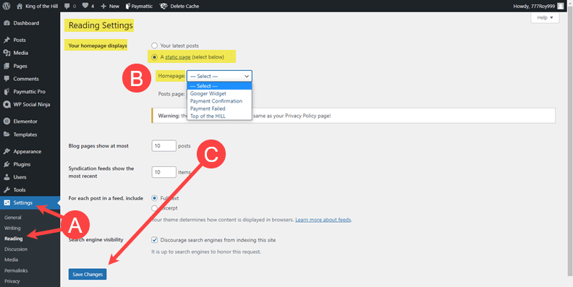The width and height of the screenshot is (573, 287).
Task: Open the King of the Hill home icon
Action: point(20,6)
